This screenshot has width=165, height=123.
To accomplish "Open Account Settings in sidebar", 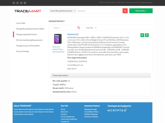I will 22,51.
